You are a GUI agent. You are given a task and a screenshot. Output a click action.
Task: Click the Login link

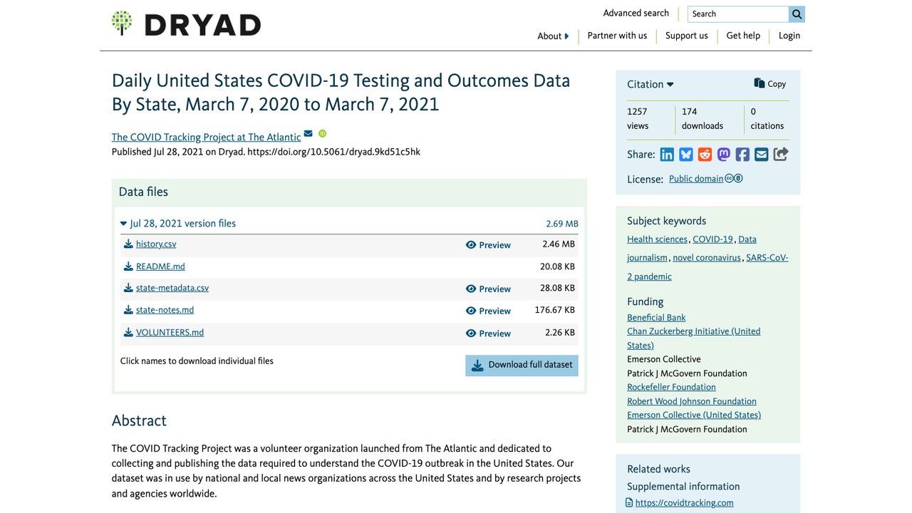[789, 36]
